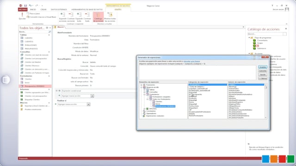Screen dimensions: 296x166
Task: Collapse the Consultas group
Action: (49, 52)
